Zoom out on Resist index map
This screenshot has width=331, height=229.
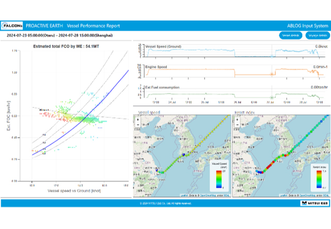tap(237, 124)
